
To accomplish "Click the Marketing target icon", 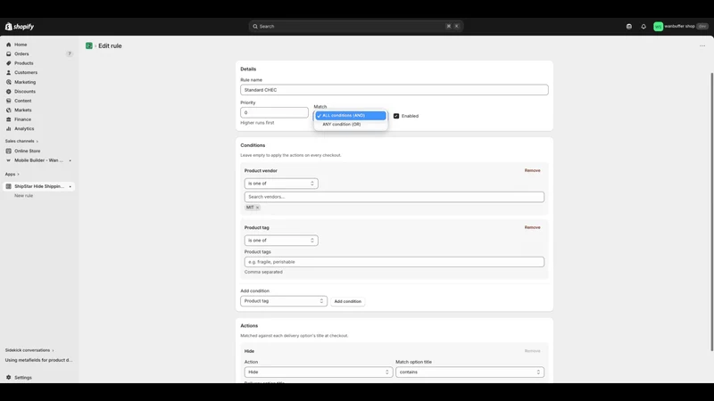I will point(8,82).
